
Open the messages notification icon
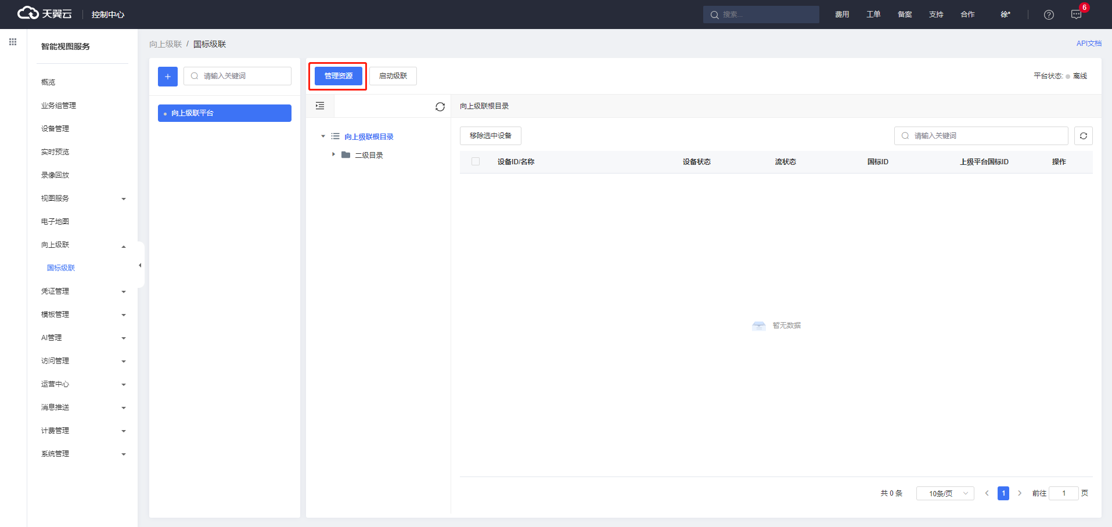pyautogui.click(x=1076, y=15)
